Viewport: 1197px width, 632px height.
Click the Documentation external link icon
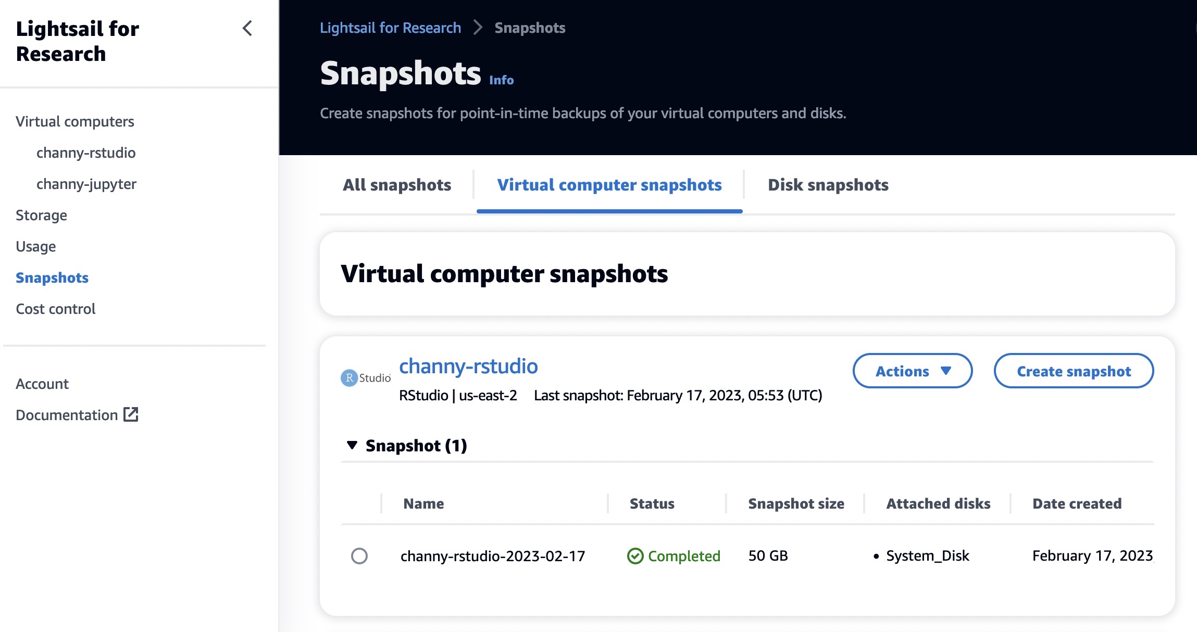pyautogui.click(x=131, y=414)
